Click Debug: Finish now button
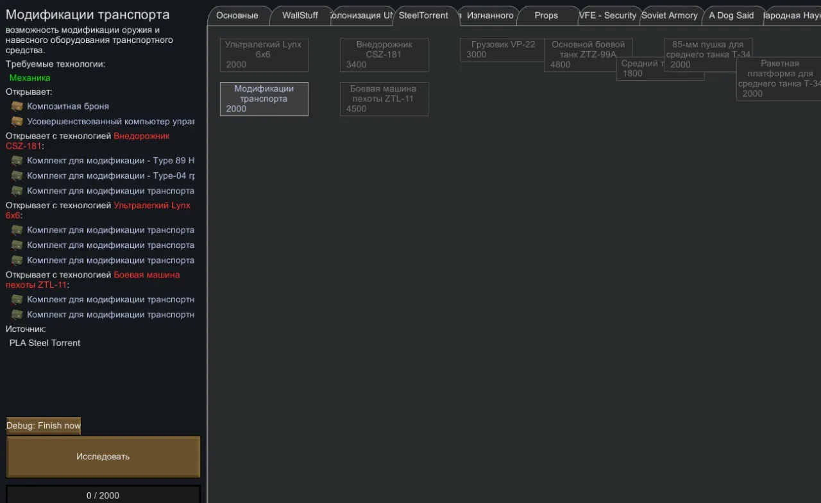Viewport: 821px width, 503px height. 44,425
